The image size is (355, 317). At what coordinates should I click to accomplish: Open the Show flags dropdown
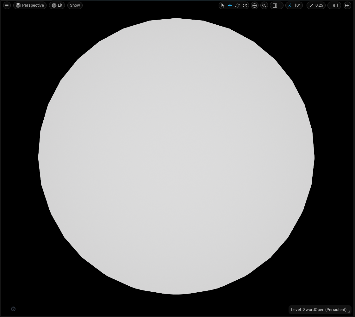pyautogui.click(x=75, y=5)
